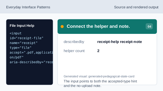The image size is (163, 91).
Task: Click the 'File Input Help' code panel title
Action: (x=22, y=26)
